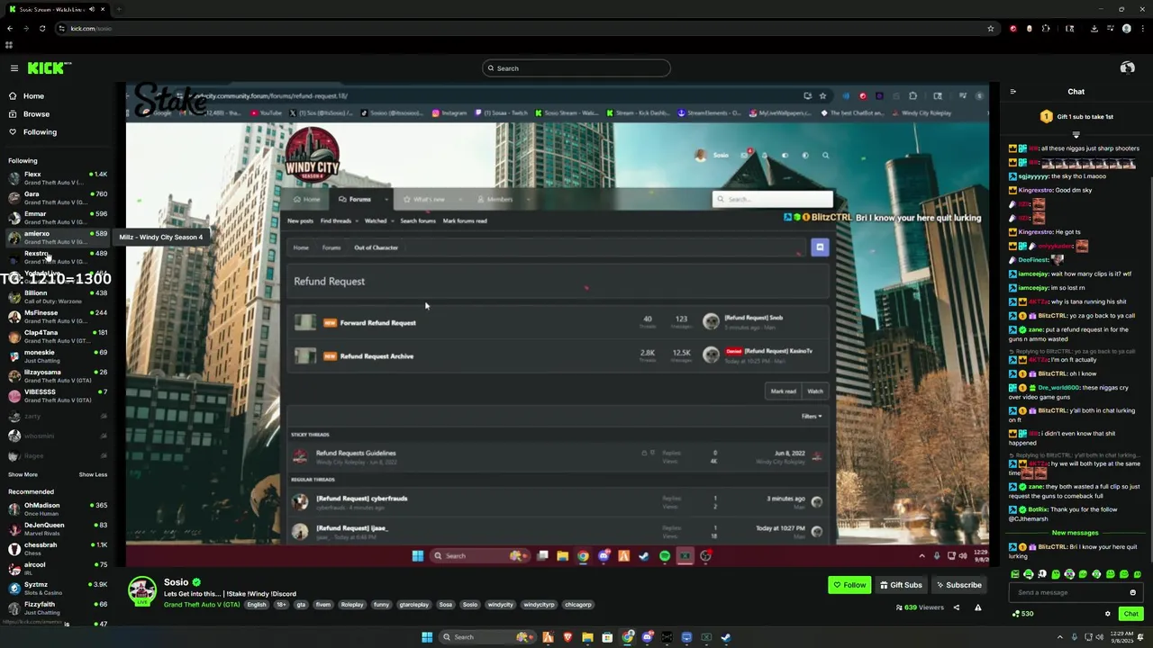Open amierxo channel in following list

click(58, 238)
